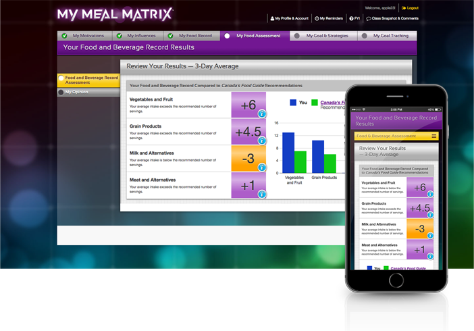
Task: Click green checkmark on My Motivations
Action: (64, 36)
